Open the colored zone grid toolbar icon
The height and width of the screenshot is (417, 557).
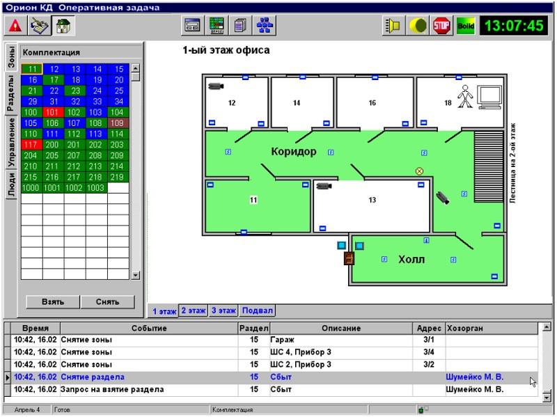click(217, 26)
